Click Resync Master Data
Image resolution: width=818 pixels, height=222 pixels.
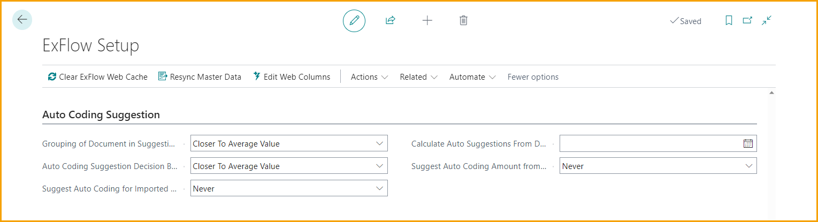tap(200, 77)
